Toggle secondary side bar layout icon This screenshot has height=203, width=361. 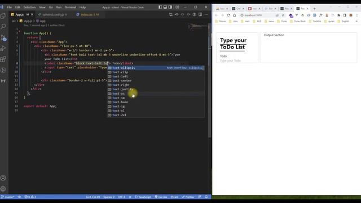[170, 7]
